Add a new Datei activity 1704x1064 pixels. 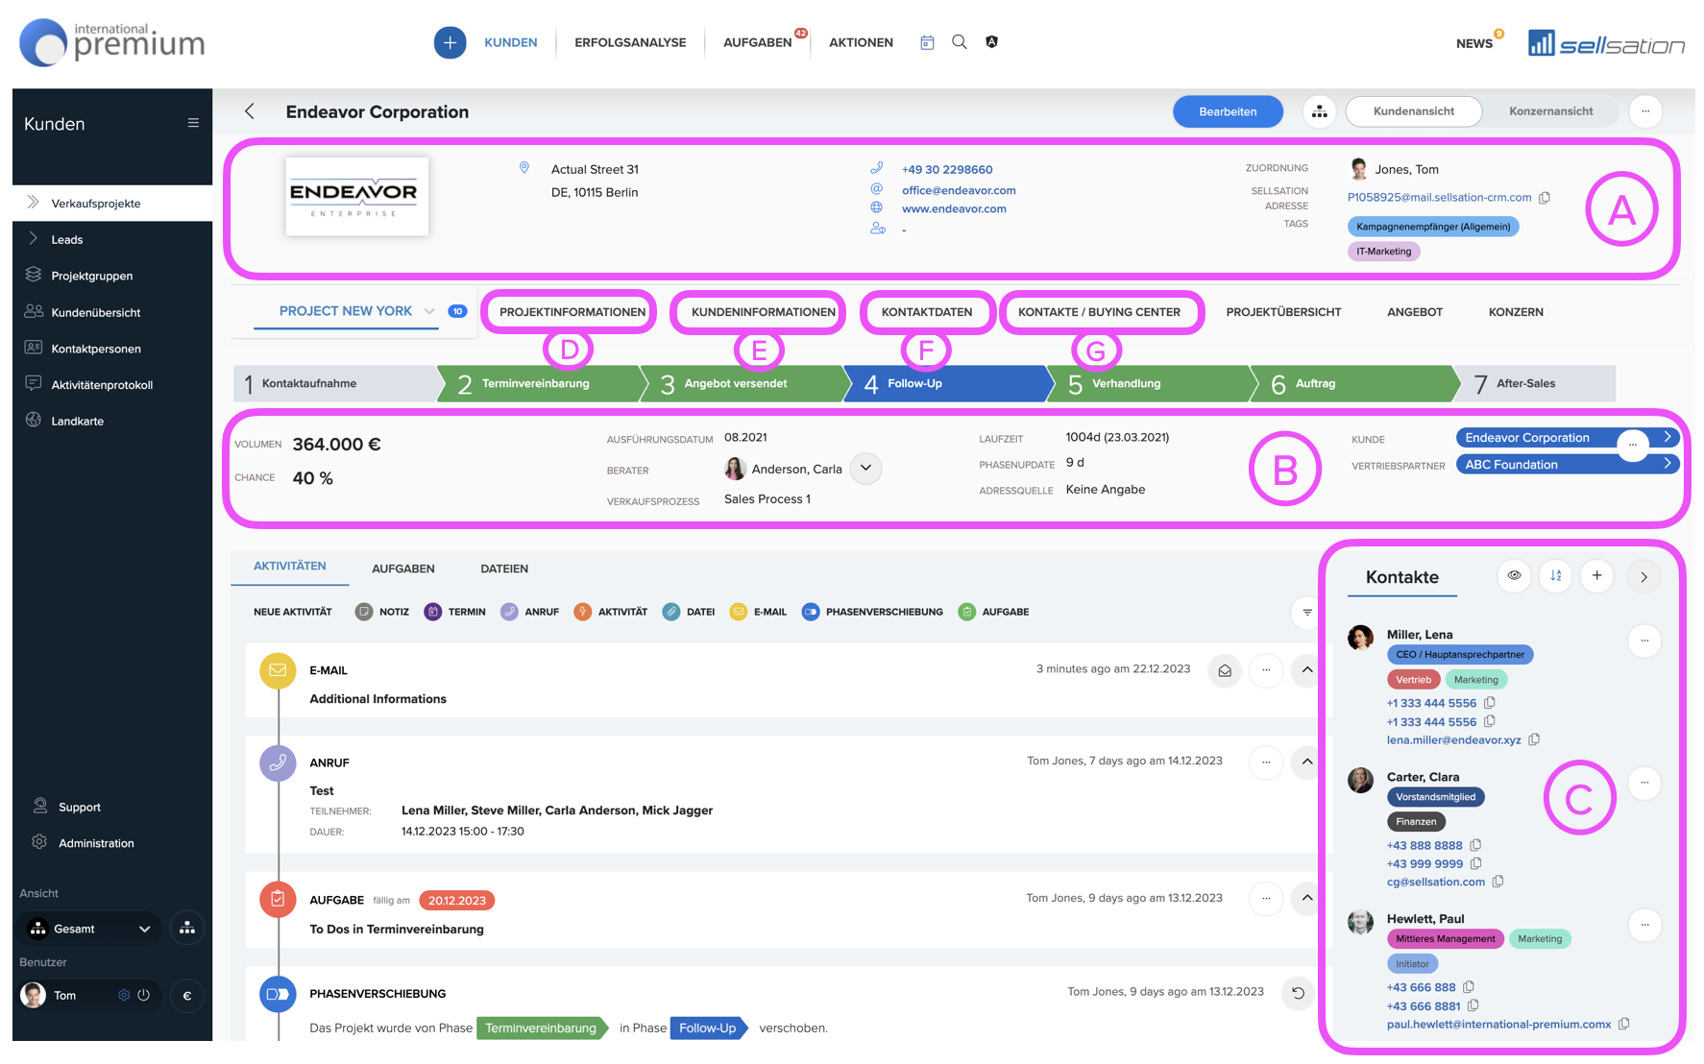click(689, 612)
